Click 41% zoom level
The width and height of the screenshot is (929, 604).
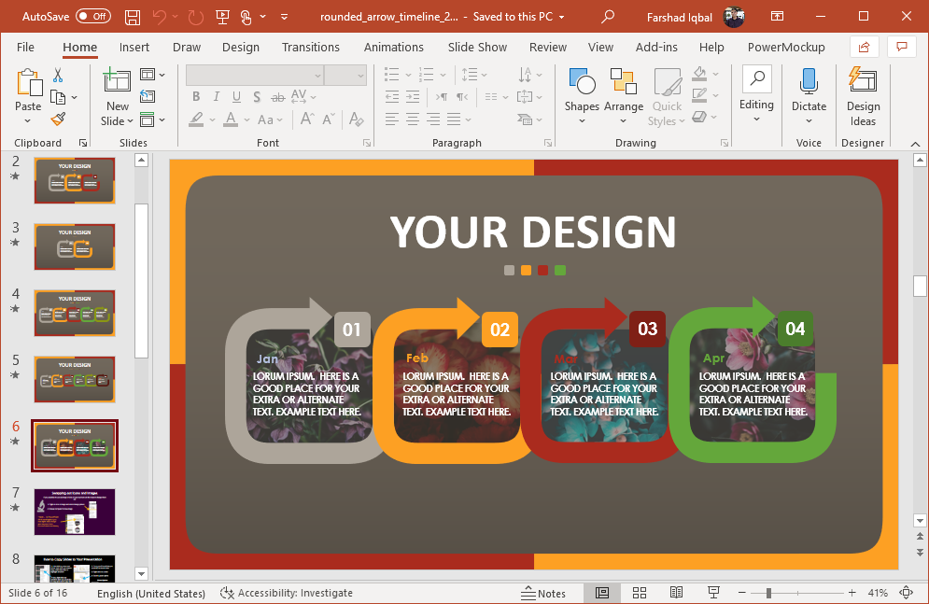point(878,593)
